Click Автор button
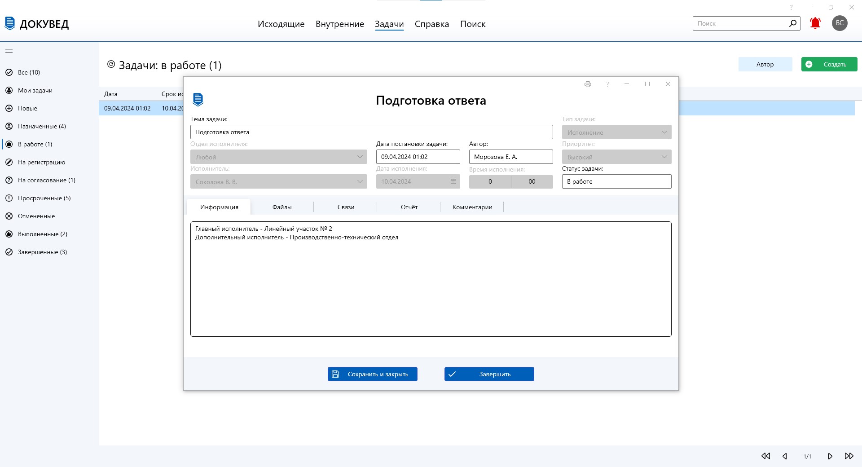 click(765, 64)
